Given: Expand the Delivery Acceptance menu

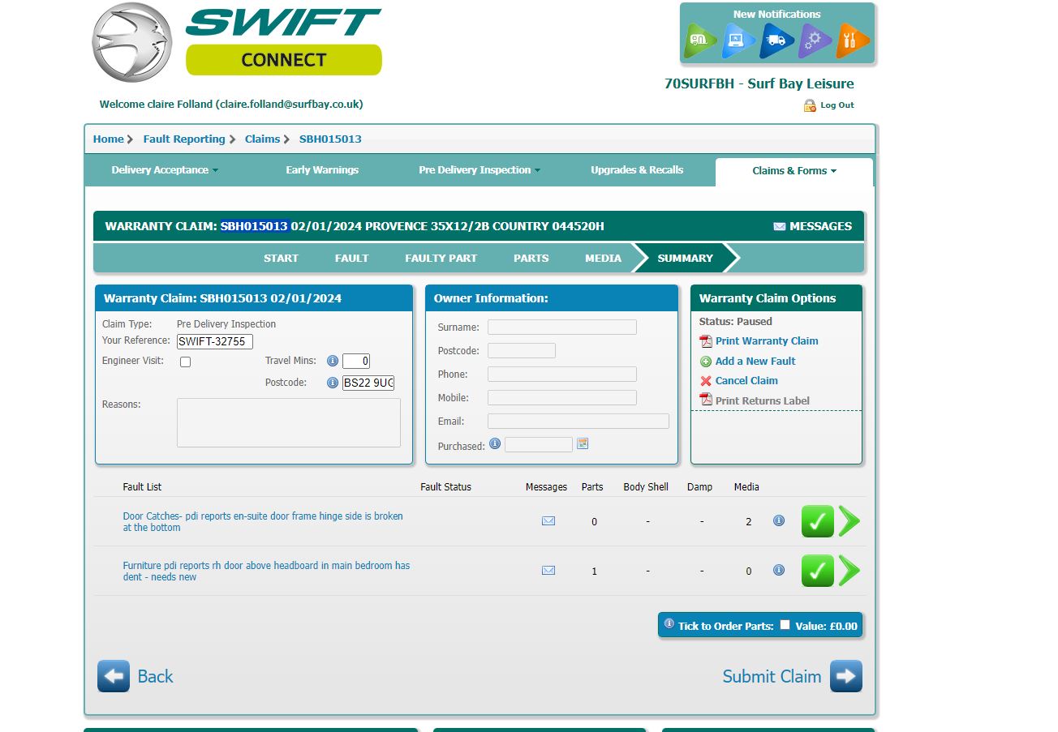Looking at the screenshot, I should 165,170.
